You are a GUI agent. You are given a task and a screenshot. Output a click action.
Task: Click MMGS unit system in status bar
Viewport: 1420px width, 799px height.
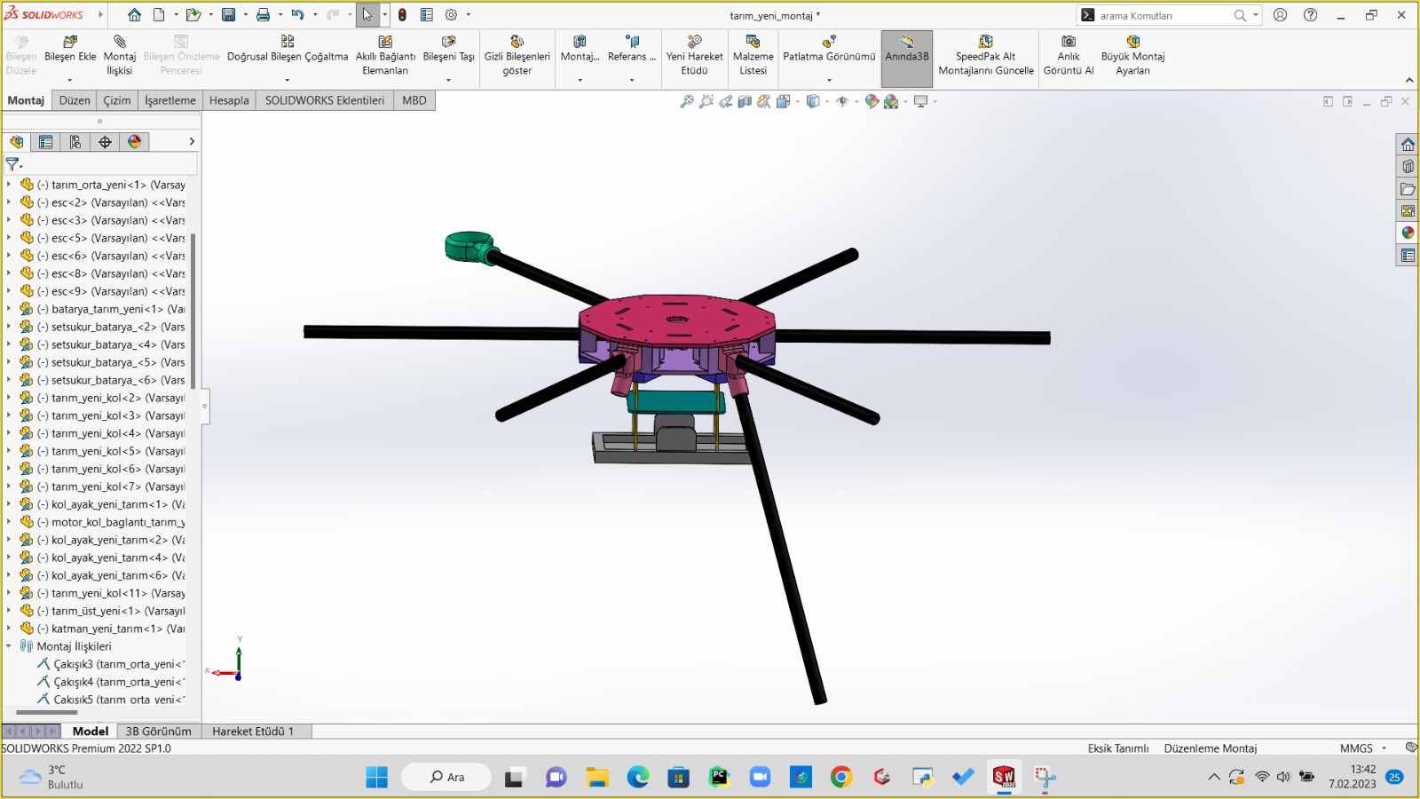pyautogui.click(x=1356, y=748)
